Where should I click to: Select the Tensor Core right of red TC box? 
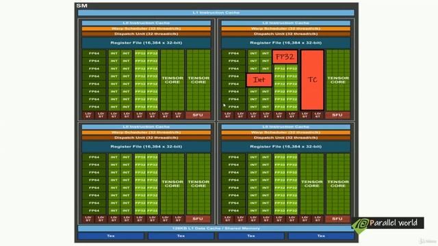(338, 80)
